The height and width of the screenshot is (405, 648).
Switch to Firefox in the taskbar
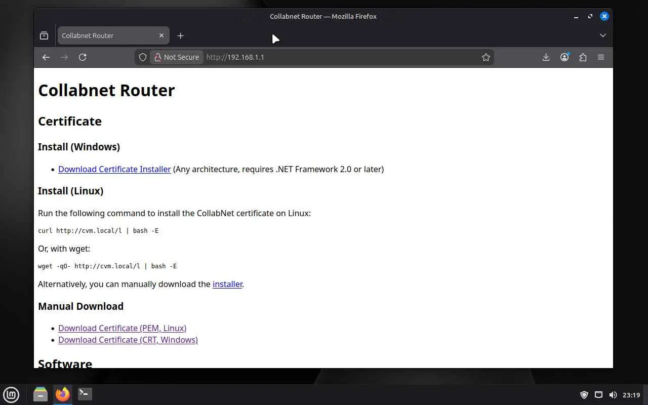[63, 394]
